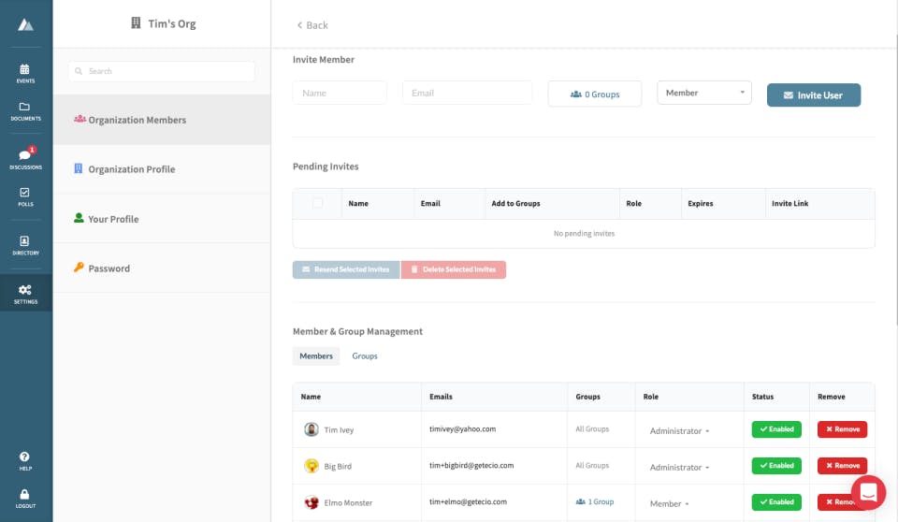Toggle Big Bird's Enabled status
898x522 pixels.
(x=776, y=466)
